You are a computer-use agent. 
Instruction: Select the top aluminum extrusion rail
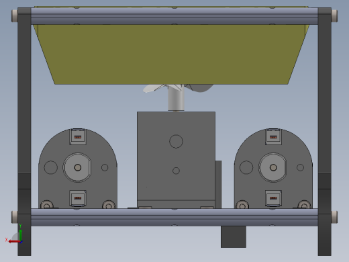coord(174,16)
